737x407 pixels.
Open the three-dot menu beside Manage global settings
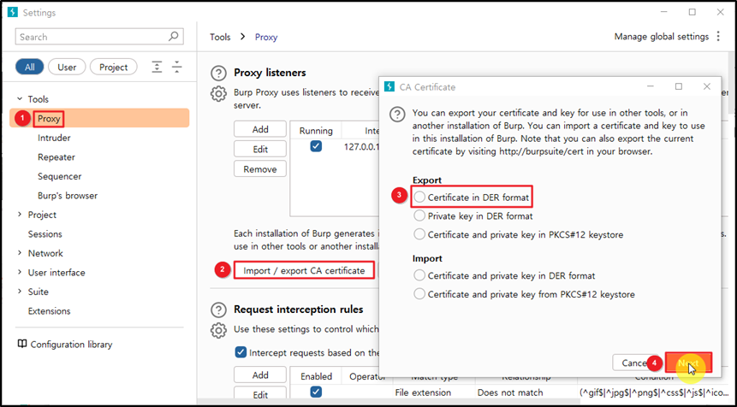717,36
